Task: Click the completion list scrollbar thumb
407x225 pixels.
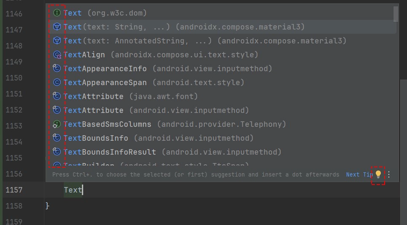Action: click(396, 14)
